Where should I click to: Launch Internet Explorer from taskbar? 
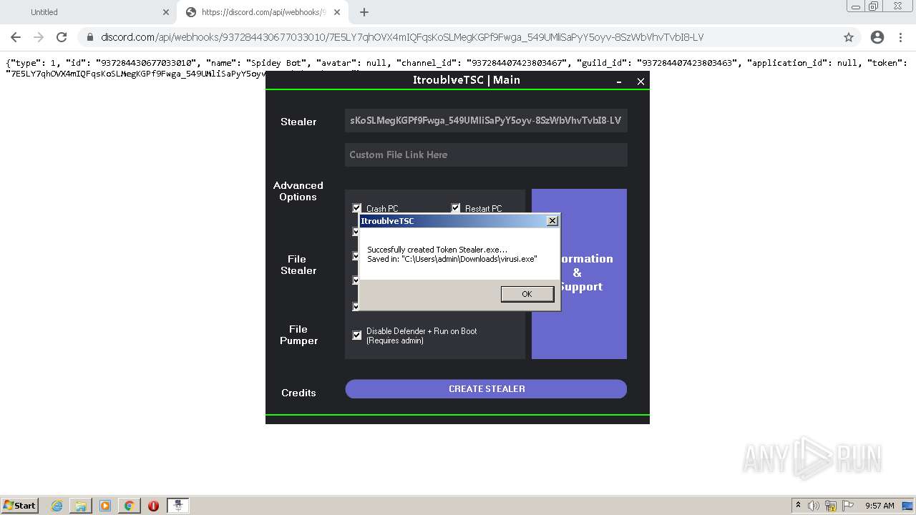point(57,506)
